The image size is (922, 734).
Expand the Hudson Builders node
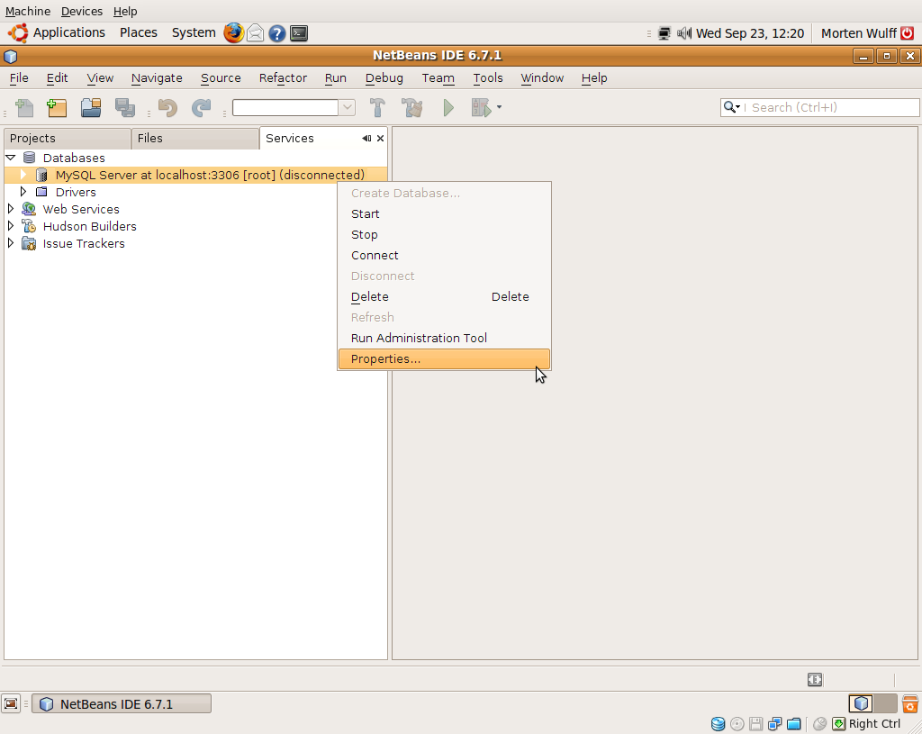click(x=11, y=226)
